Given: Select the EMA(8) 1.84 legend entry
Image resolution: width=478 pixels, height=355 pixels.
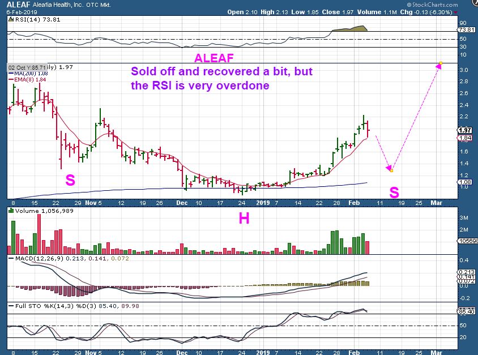Looking at the screenshot, I should tap(27, 79).
